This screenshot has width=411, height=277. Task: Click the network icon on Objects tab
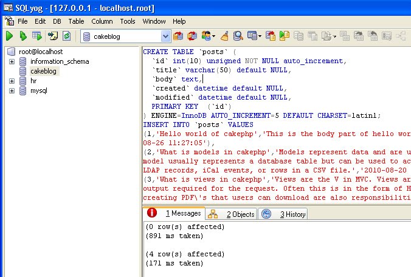213,214
